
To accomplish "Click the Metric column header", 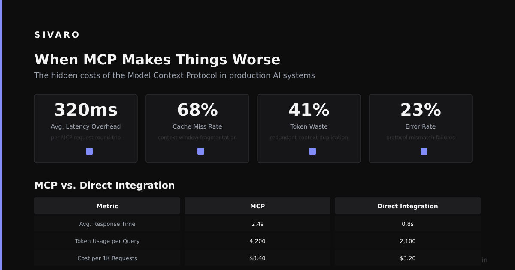I will tap(107, 206).
